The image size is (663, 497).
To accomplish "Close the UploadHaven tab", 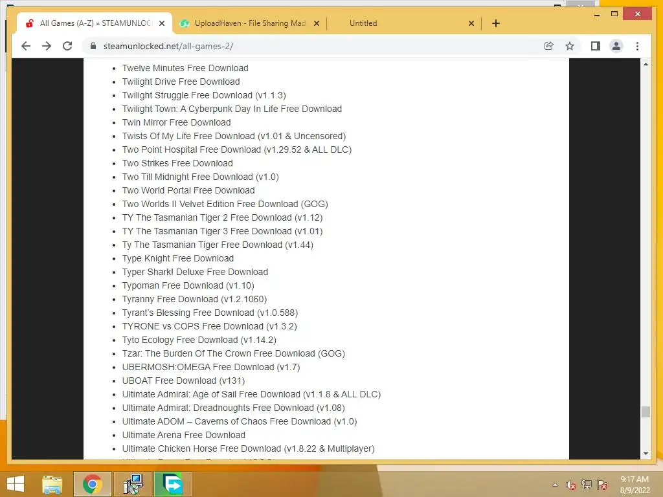I will (x=316, y=23).
